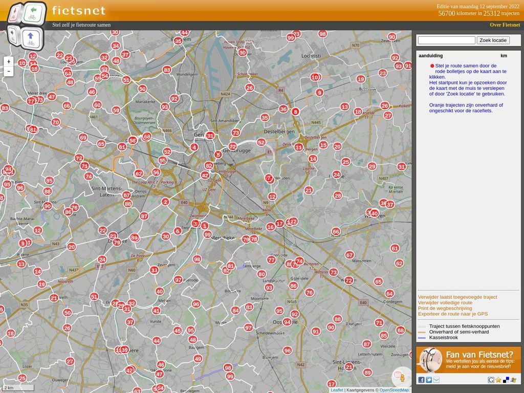Click the Delicious bookmark icon
The width and height of the screenshot is (524, 393).
(506, 380)
